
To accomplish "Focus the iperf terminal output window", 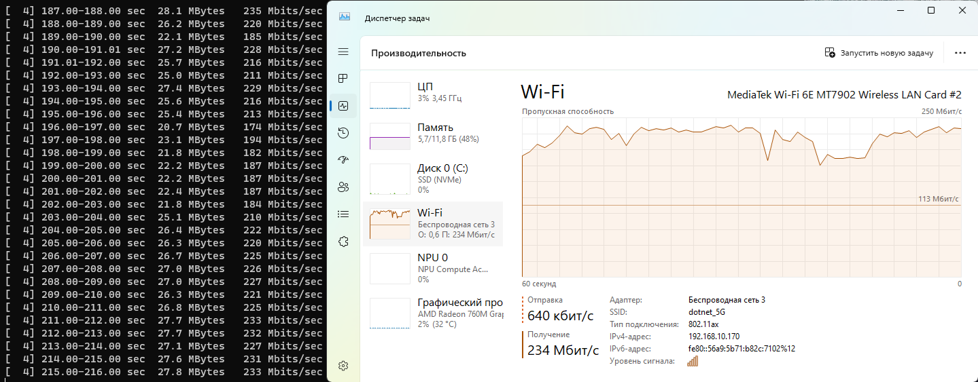I will (163, 190).
